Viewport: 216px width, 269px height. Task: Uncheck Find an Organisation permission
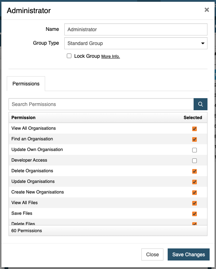(x=194, y=139)
